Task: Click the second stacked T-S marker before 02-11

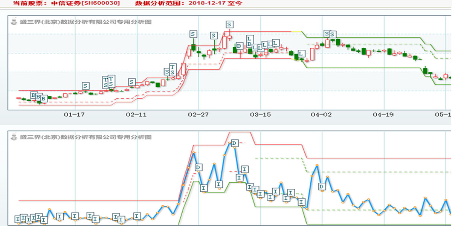Action: point(111,81)
